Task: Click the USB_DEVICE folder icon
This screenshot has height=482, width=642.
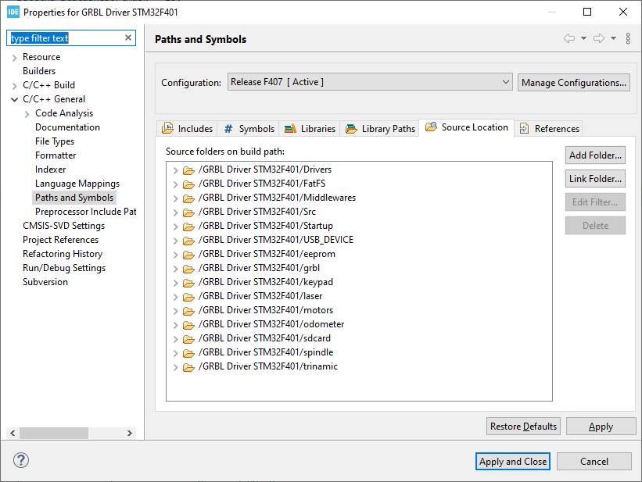Action: 188,241
